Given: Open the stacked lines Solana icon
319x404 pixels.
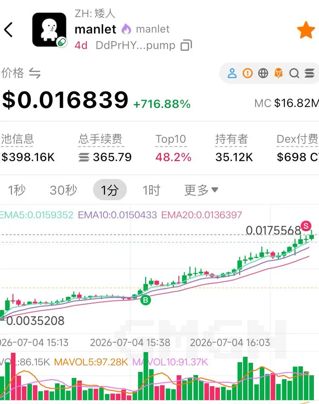Looking at the screenshot, I should click(x=309, y=73).
